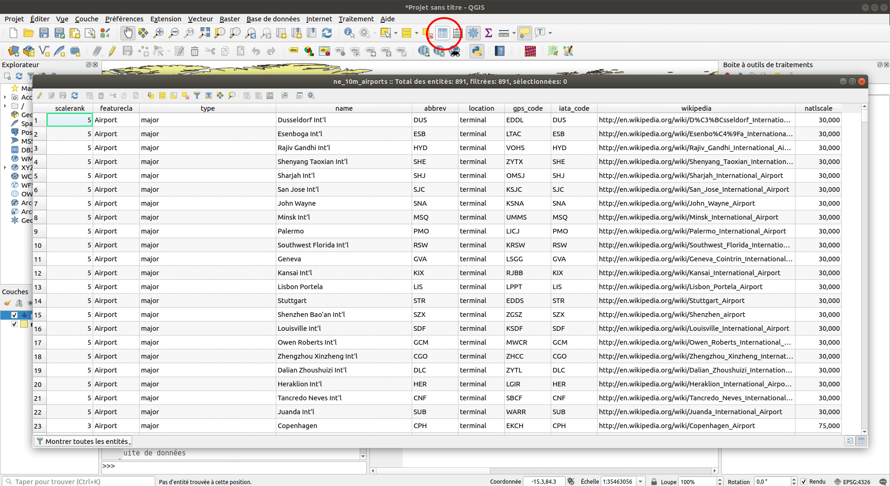
Task: Move selected rows to top of table
Action: click(209, 95)
